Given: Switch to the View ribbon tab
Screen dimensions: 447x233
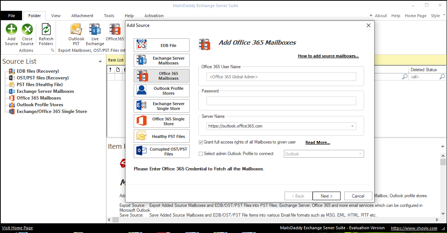Looking at the screenshot, I should 56,16.
